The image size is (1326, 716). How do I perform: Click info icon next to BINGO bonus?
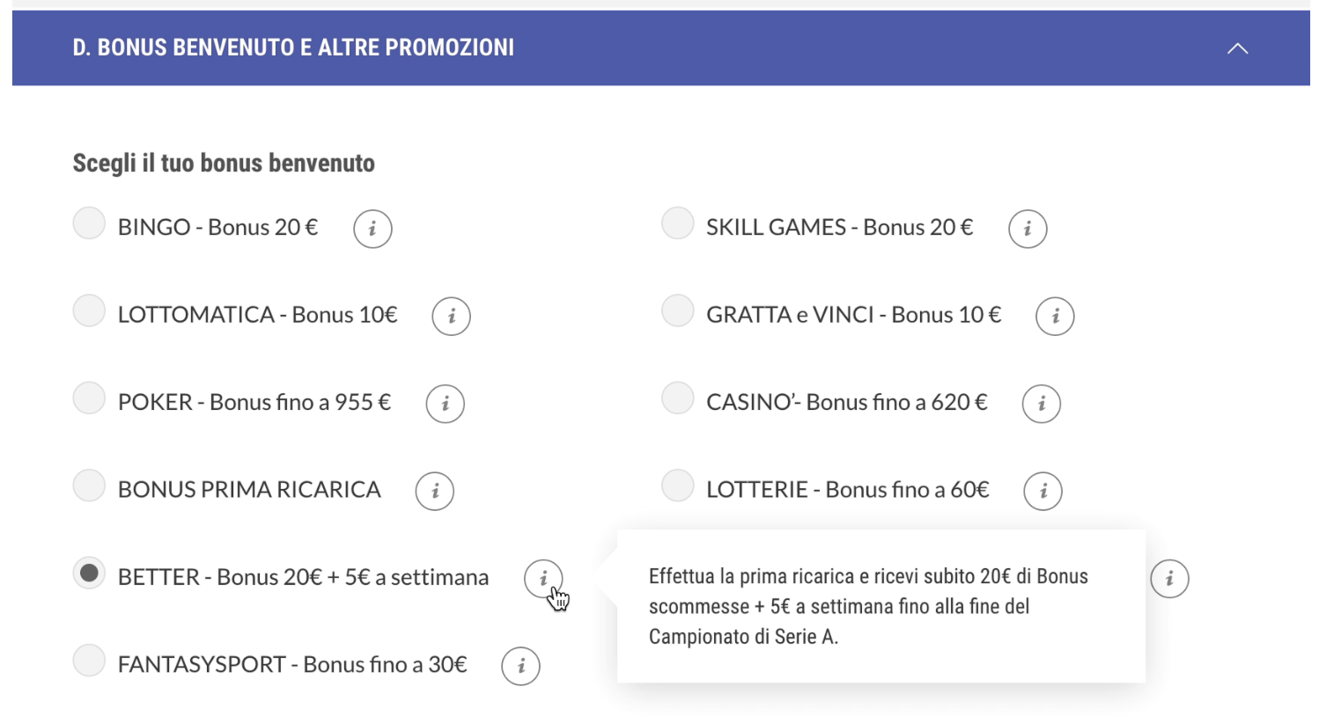[x=372, y=229]
